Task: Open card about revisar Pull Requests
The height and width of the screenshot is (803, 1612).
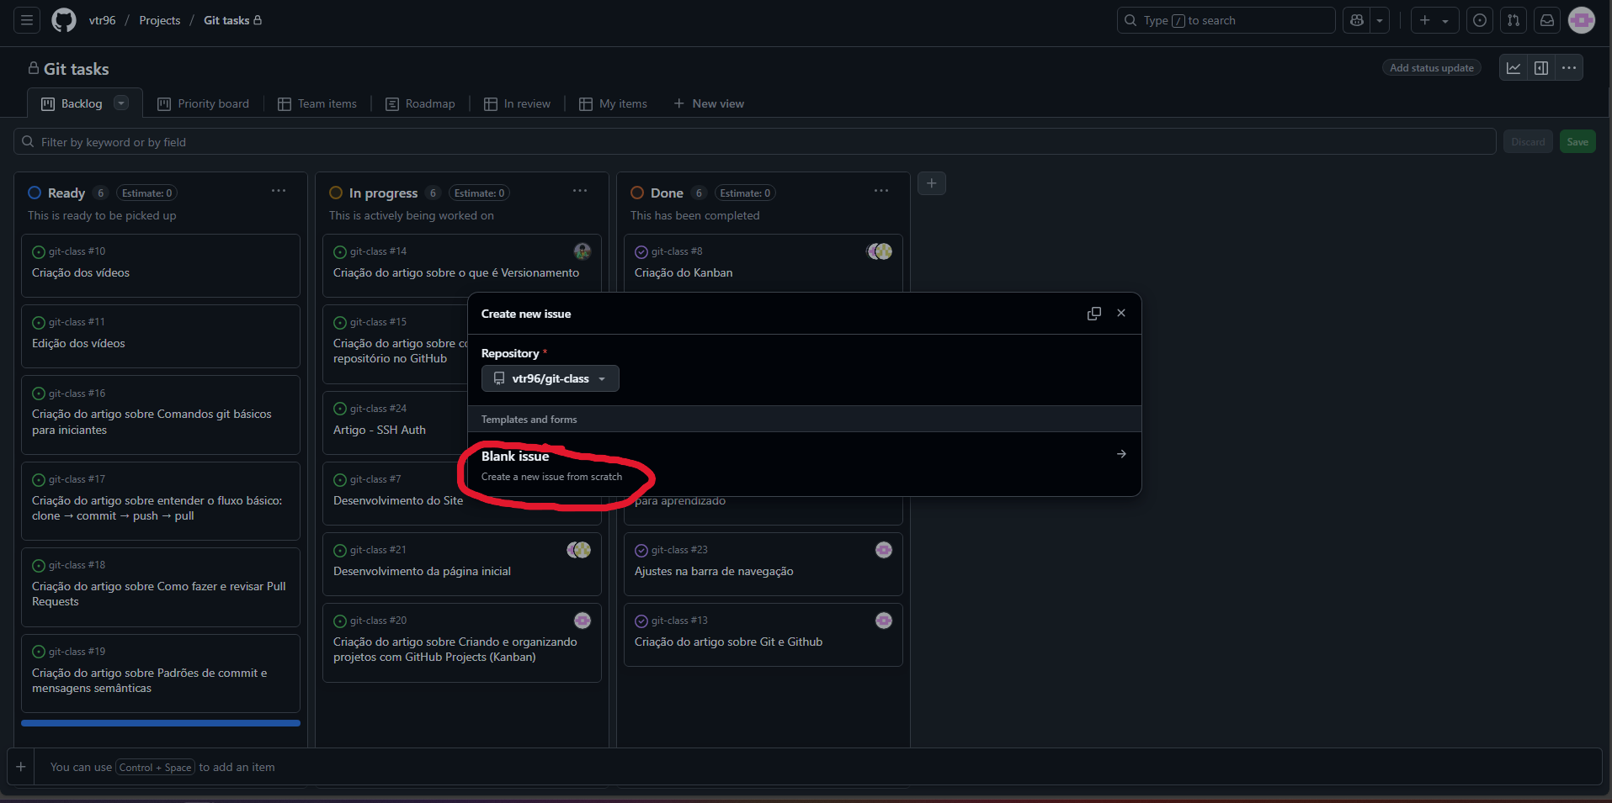Action: point(159,594)
